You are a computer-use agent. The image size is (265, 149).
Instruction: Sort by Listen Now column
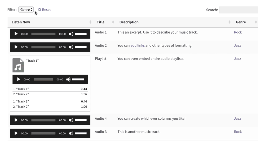[50, 22]
